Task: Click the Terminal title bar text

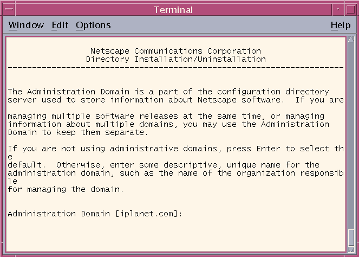Action: click(173, 10)
